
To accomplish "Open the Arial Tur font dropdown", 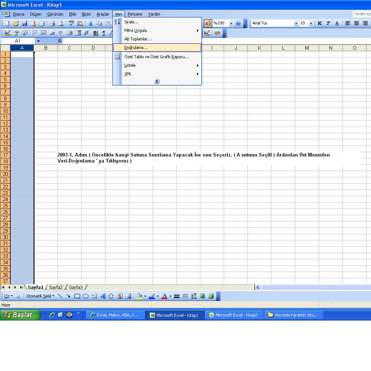I will [x=296, y=23].
